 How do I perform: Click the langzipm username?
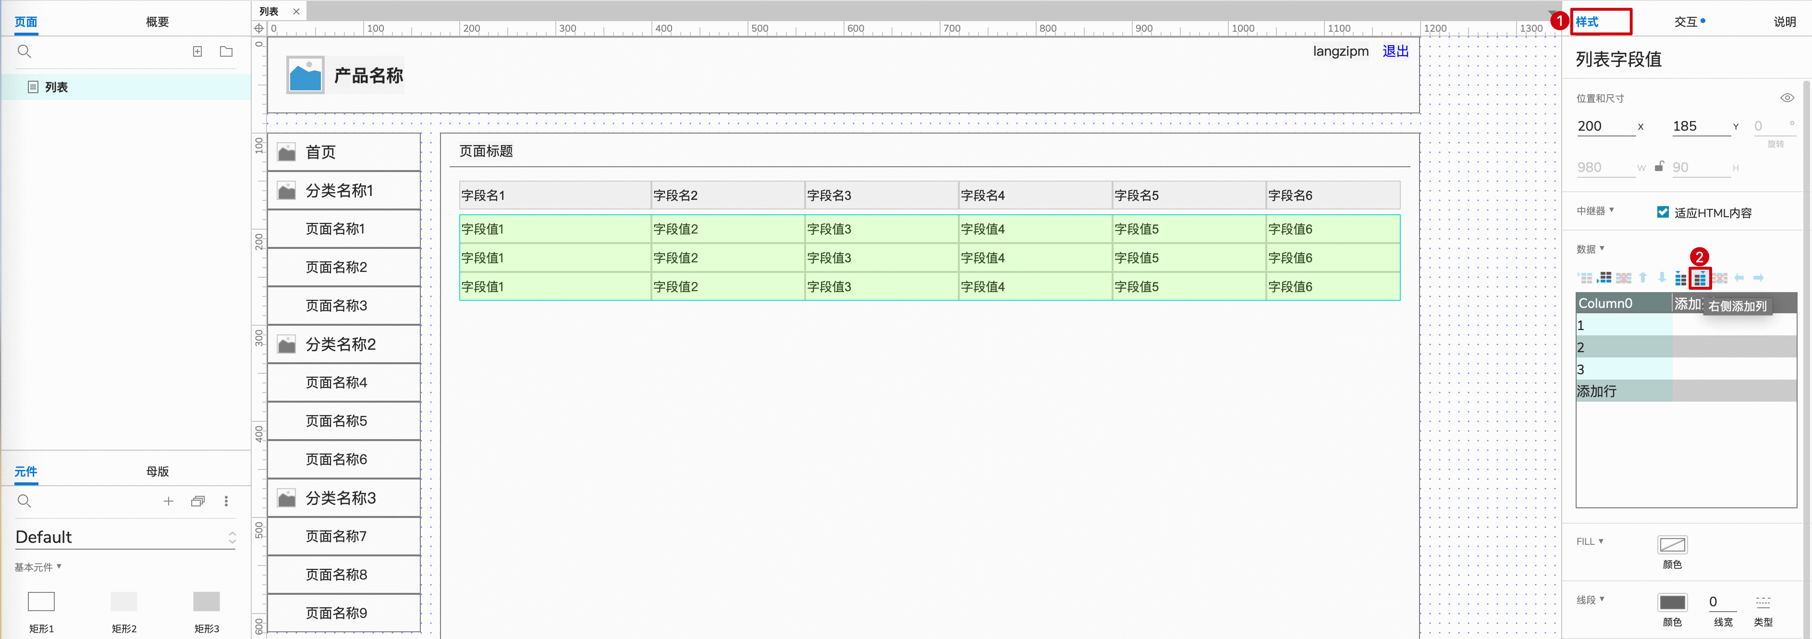tap(1341, 50)
